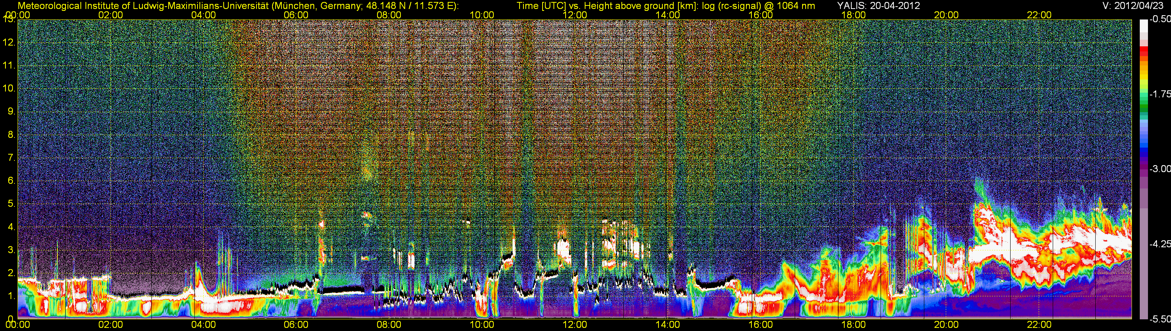Click '20:00' on the top time axis
This screenshot has height=331, width=1171.
click(947, 15)
